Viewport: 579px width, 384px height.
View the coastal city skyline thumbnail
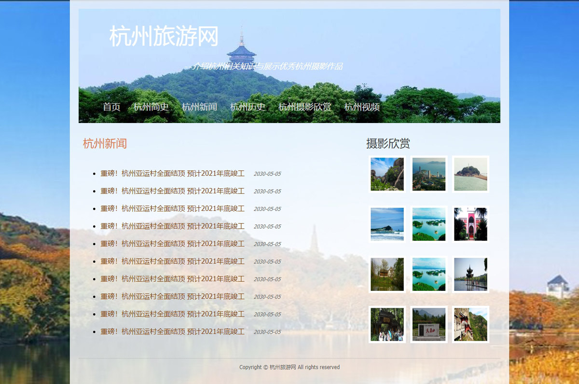coord(429,174)
